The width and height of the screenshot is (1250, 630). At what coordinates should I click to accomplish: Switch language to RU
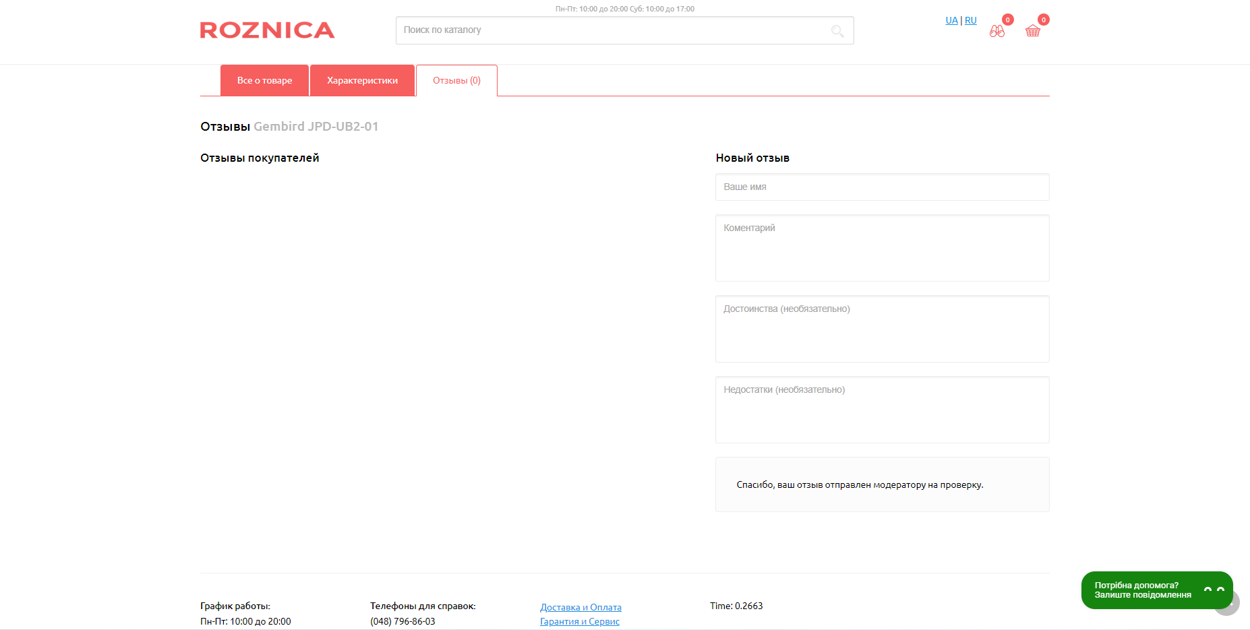point(971,20)
